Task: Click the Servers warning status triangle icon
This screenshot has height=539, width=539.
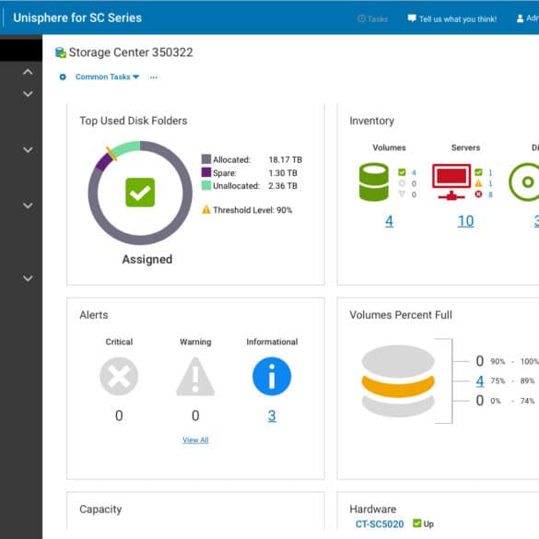Action: tap(478, 183)
